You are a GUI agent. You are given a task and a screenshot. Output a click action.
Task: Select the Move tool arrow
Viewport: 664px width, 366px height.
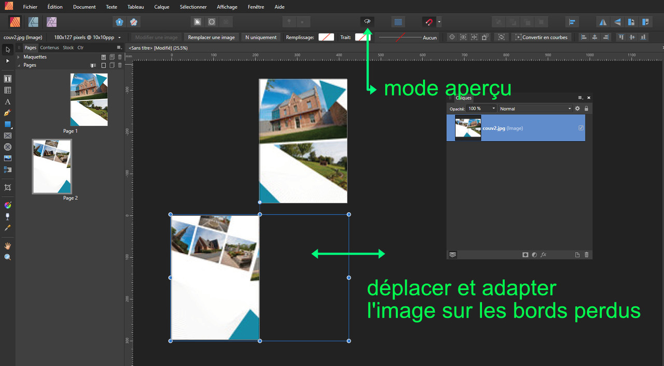pos(8,50)
